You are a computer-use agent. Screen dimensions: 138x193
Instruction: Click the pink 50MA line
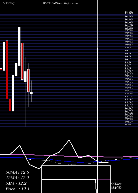click(x=69, y=156)
